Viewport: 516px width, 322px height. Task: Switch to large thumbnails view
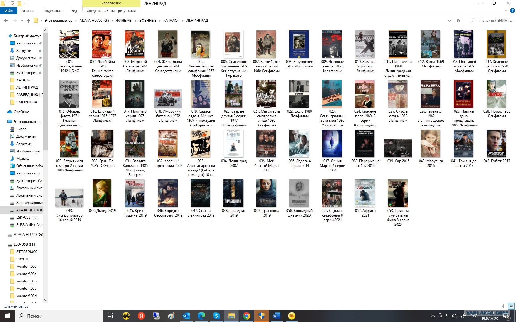[511, 306]
